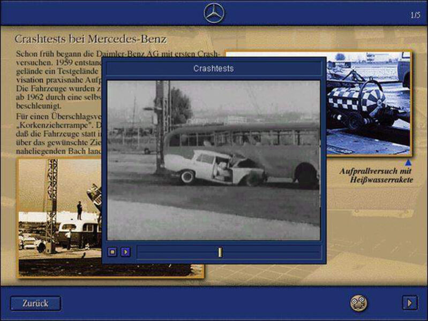
Task: Go to next page arrow button
Action: (409, 303)
